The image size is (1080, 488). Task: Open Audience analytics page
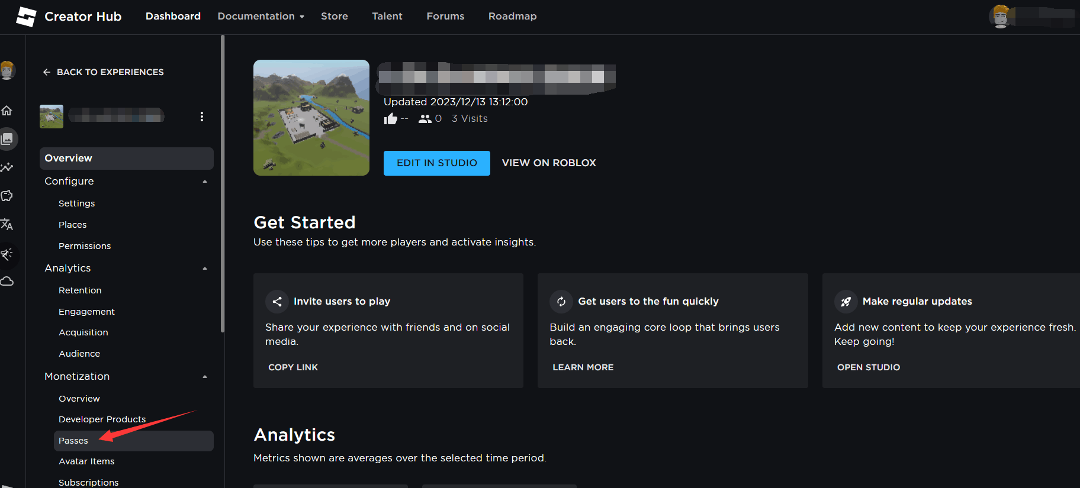click(x=79, y=354)
